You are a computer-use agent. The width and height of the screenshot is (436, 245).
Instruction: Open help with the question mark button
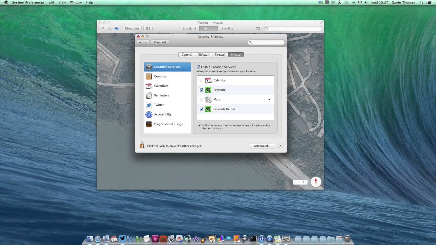(x=280, y=146)
